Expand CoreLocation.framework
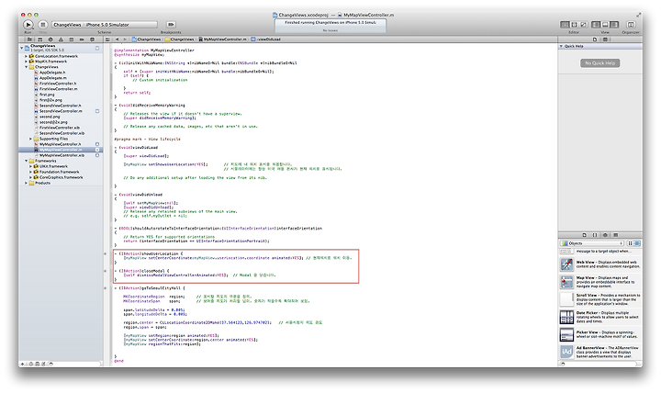Image resolution: width=661 pixels, height=393 pixels. tap(26, 56)
